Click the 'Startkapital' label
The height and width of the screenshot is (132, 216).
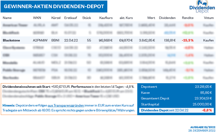[x=150, y=104]
